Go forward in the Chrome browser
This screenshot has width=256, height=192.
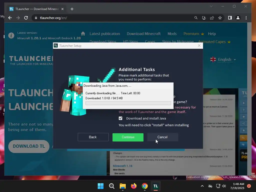pyautogui.click(x=18, y=18)
